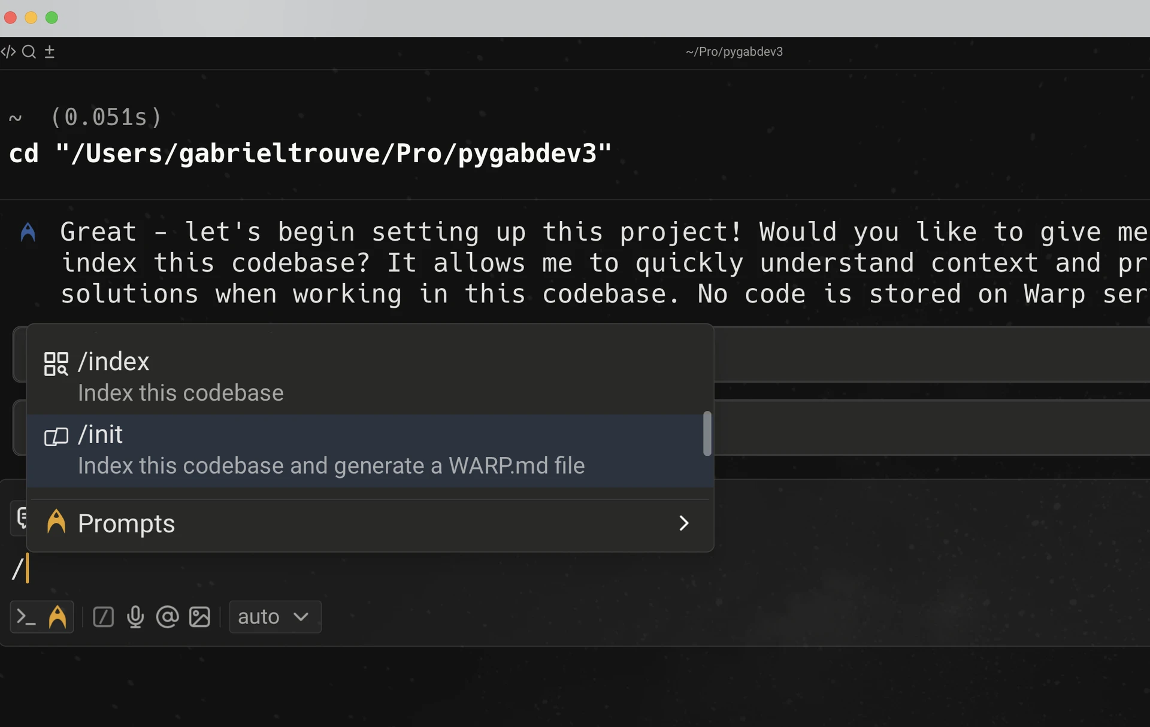Open the slash commands button
Viewport: 1150px width, 727px height.
point(103,617)
